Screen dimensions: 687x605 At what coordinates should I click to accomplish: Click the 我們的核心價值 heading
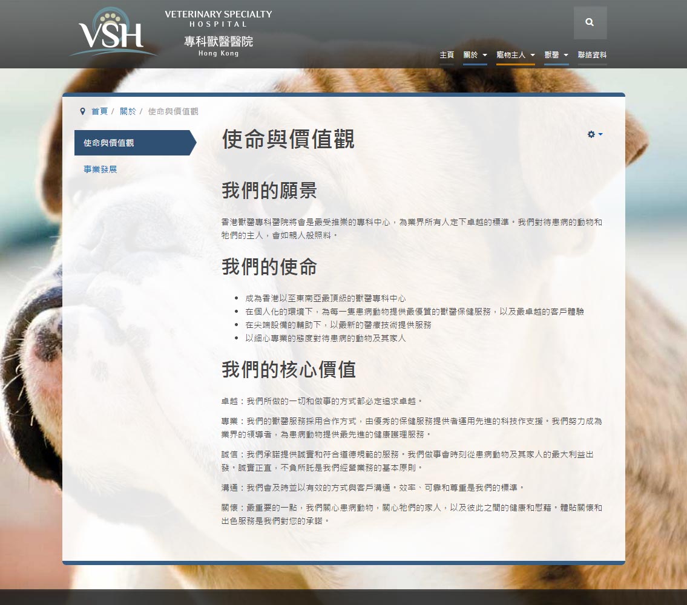pos(288,369)
